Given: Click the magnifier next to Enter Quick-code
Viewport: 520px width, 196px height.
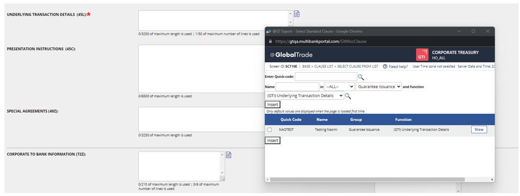Looking at the screenshot, I should (361, 77).
